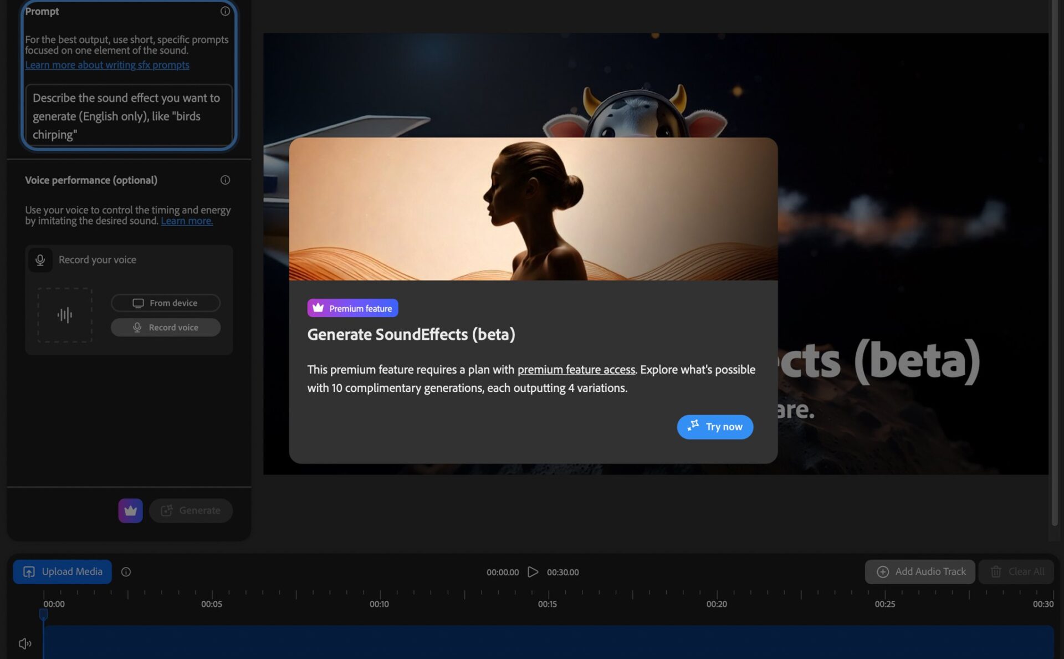The height and width of the screenshot is (659, 1064).
Task: Click the waveform placeholder box
Action: coord(65,315)
